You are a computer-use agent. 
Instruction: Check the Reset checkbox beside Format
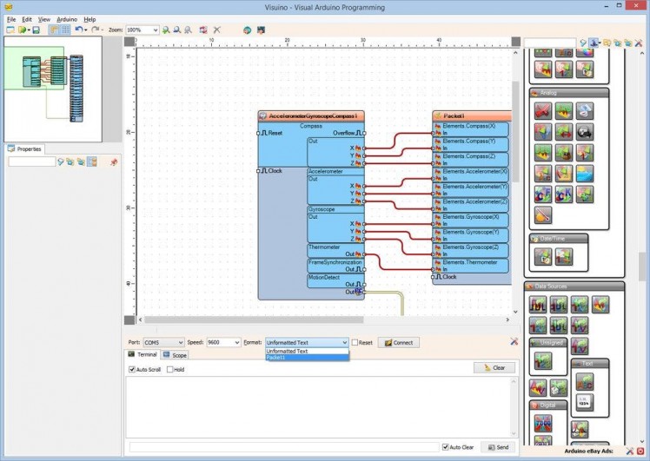(355, 342)
